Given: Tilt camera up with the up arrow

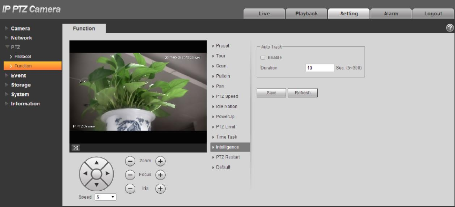Looking at the screenshot, I should point(97,163).
